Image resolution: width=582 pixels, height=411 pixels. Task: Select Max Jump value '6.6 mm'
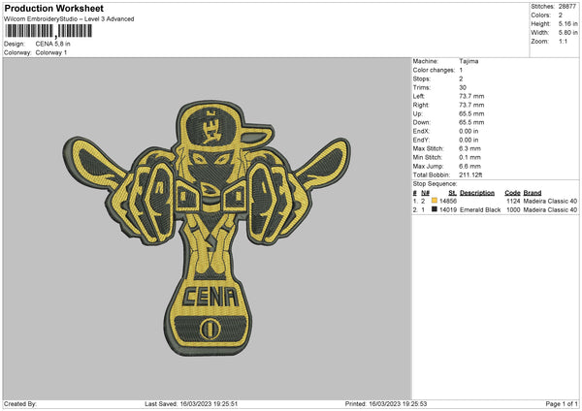469,166
